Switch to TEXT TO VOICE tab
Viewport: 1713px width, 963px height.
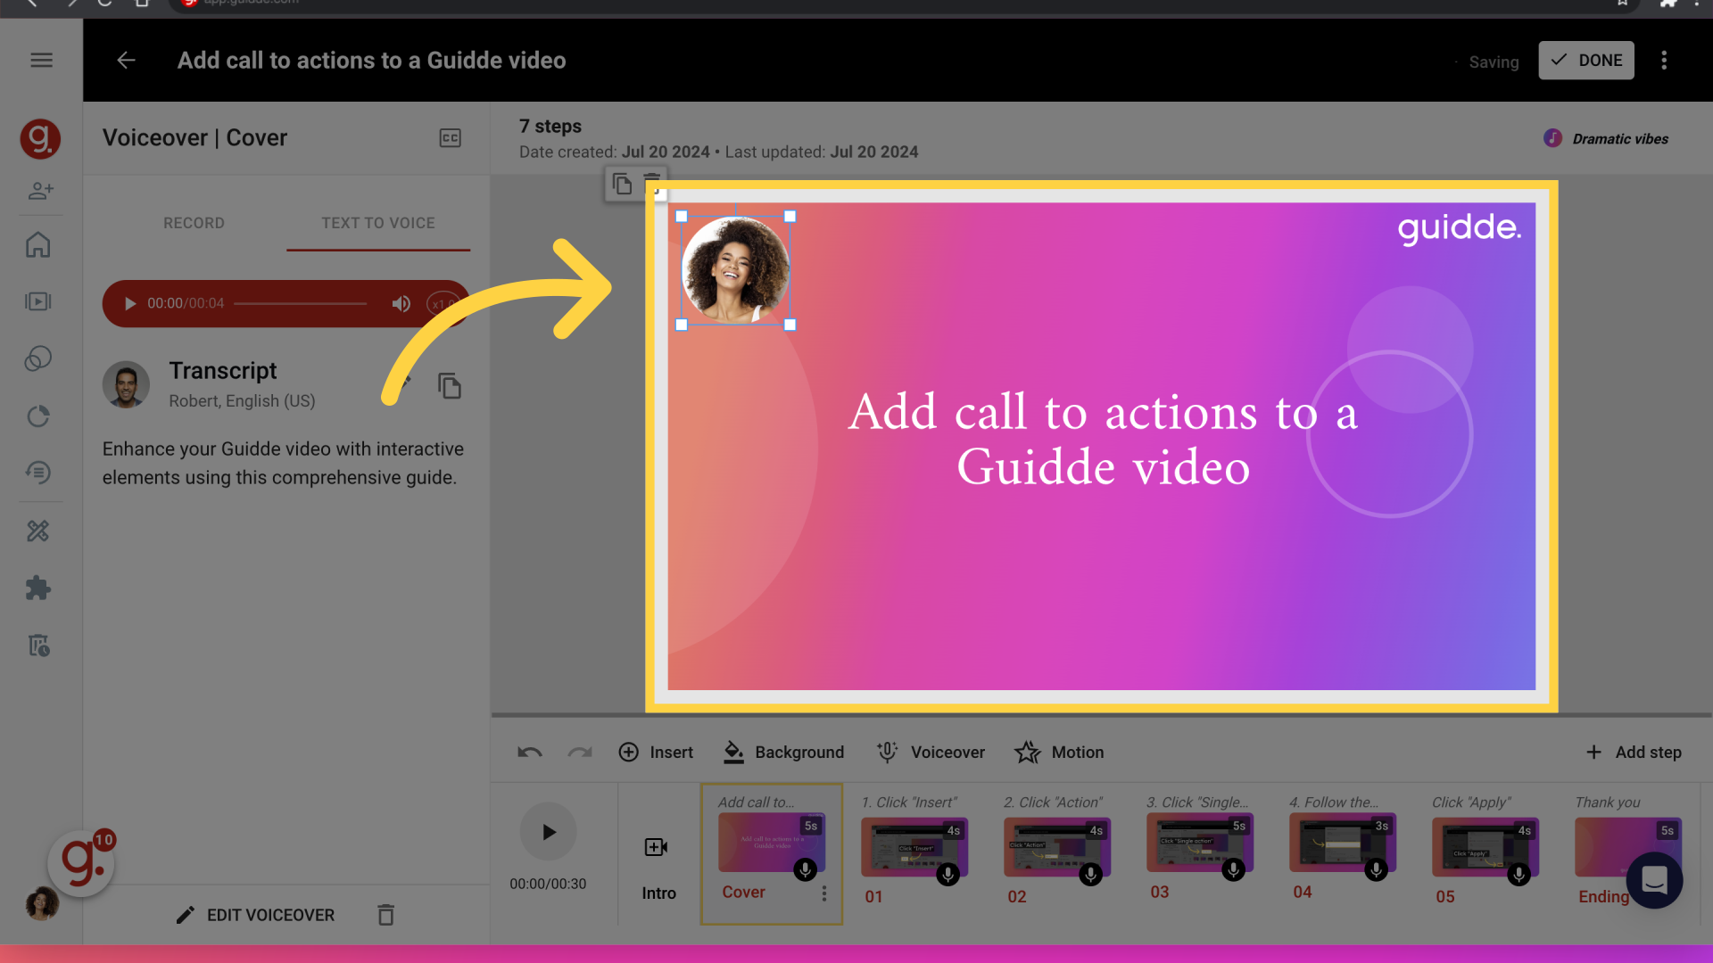[x=379, y=222]
